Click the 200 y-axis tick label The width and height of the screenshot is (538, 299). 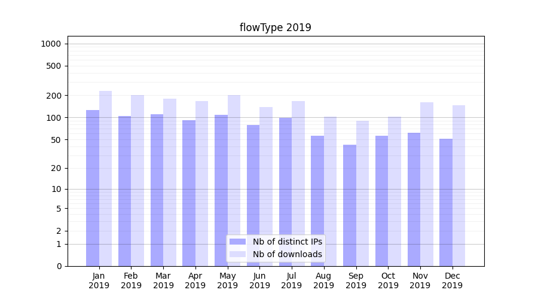(54, 96)
